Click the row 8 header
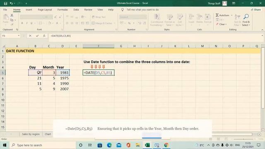The width and height of the screenshot is (265, 149). (x=3, y=89)
